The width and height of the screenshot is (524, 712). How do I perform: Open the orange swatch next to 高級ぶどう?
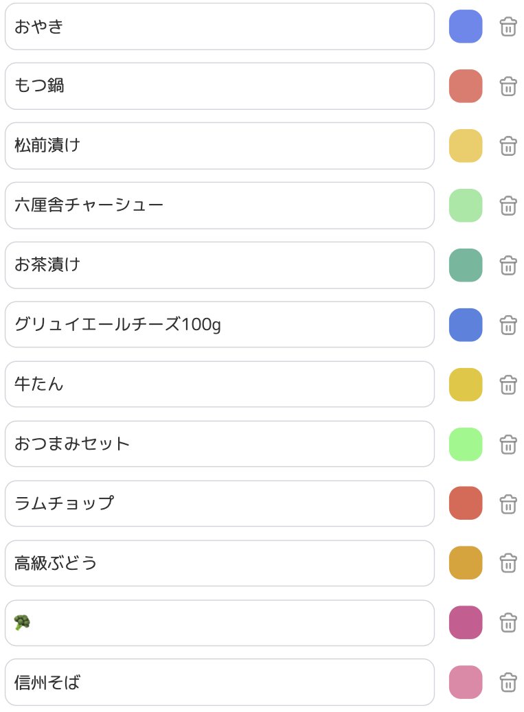click(x=466, y=562)
